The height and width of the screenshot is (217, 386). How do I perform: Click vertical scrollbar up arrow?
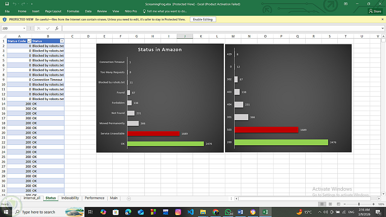click(x=383, y=36)
